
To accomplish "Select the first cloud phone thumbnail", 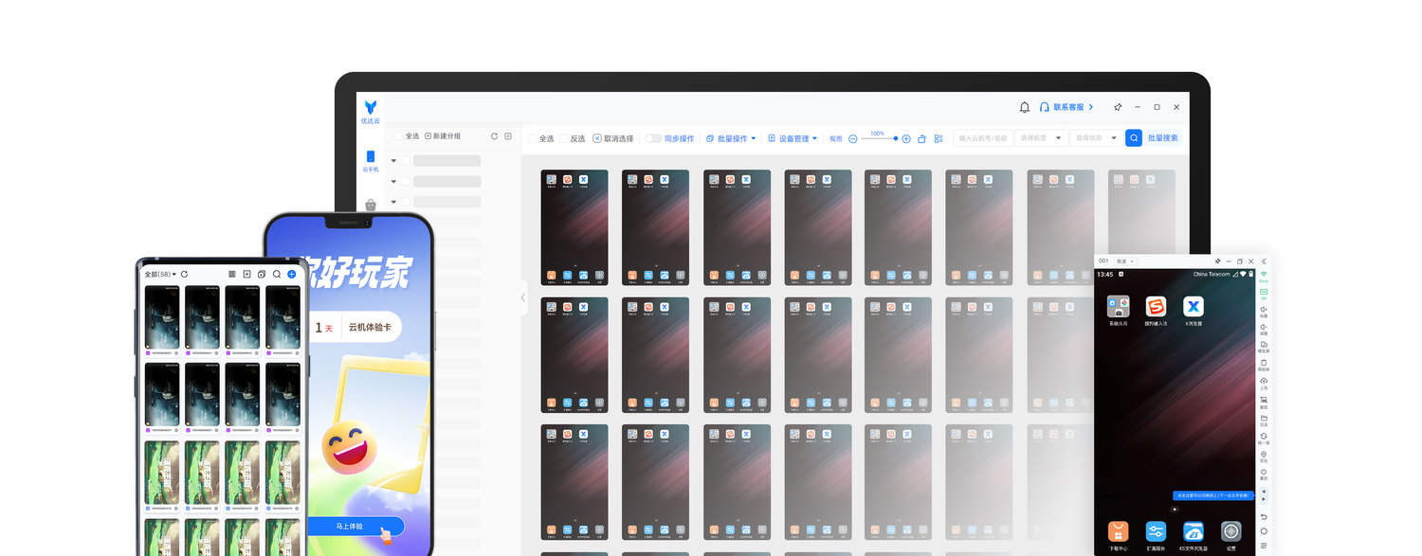I will pos(574,227).
